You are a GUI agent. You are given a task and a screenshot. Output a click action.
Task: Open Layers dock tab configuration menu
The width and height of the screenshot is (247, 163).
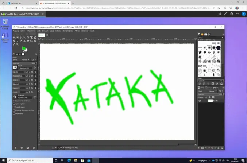(223, 88)
